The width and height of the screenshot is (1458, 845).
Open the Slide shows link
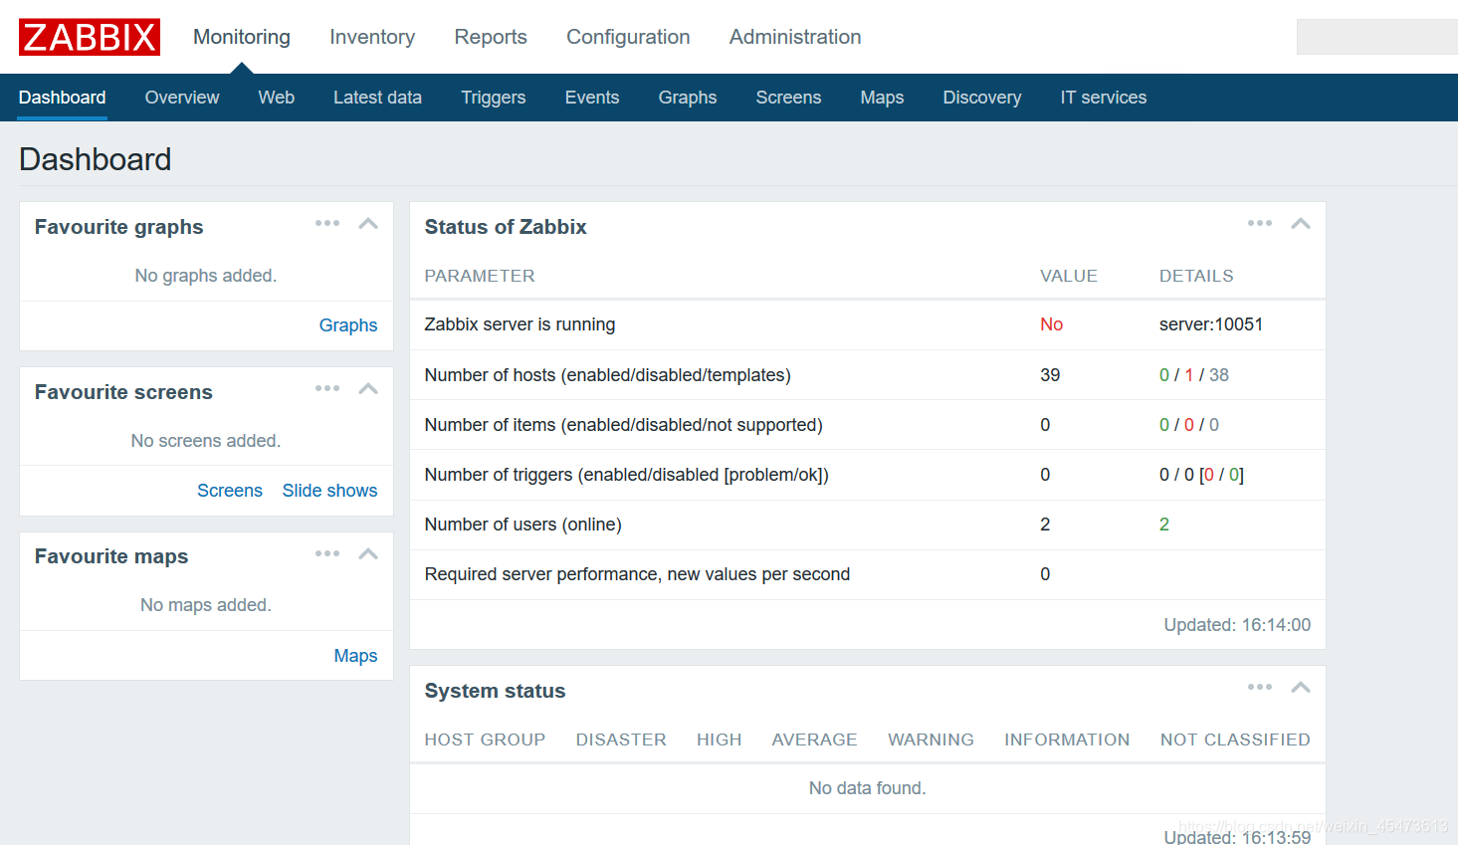[x=329, y=491]
